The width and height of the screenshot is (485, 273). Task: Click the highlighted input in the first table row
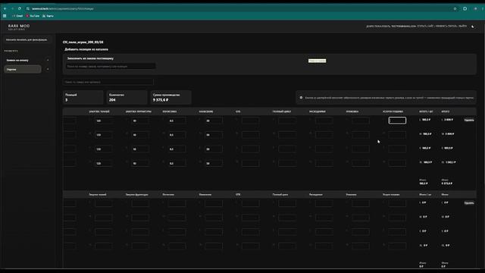click(397, 121)
